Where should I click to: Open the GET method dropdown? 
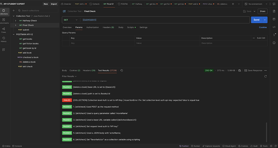tap(71, 20)
